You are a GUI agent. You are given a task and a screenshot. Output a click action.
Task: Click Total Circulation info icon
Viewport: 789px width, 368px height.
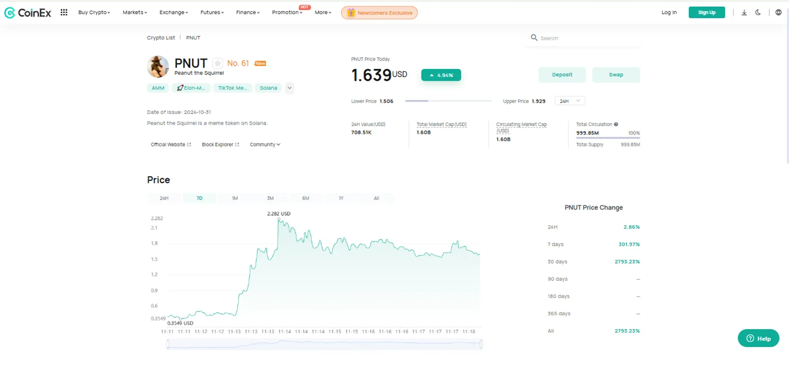tap(616, 124)
